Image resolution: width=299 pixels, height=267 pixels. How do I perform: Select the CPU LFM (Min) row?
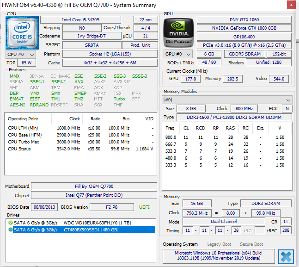80,128
